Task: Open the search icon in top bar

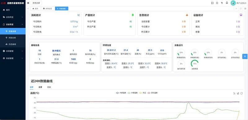Action: point(217,3)
